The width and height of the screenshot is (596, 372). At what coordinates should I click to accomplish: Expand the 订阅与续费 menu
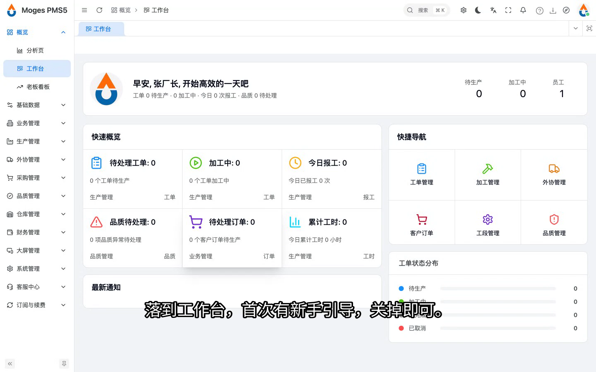(37, 305)
